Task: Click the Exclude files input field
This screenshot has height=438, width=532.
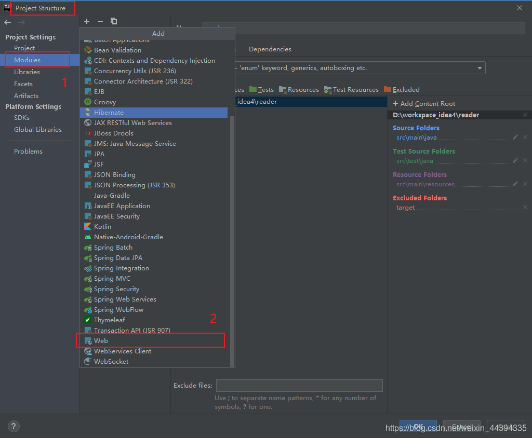Action: (299, 386)
